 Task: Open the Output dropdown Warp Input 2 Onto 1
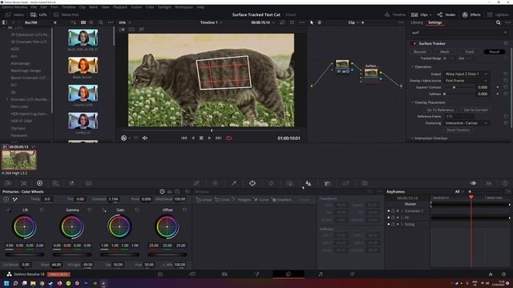(x=467, y=74)
